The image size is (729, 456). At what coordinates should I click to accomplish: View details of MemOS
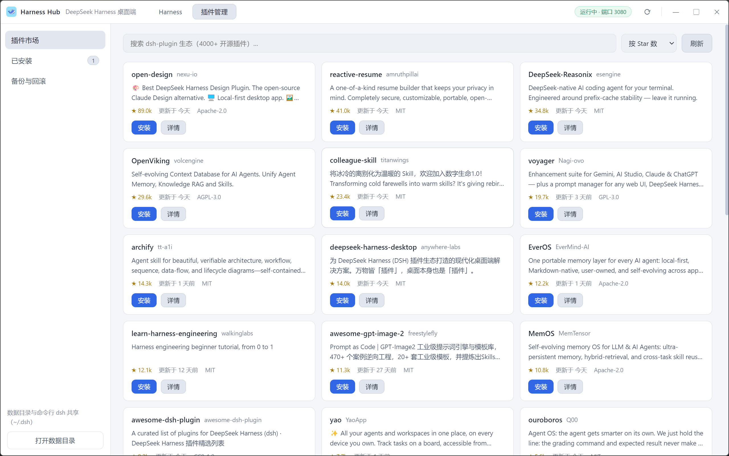coord(570,386)
